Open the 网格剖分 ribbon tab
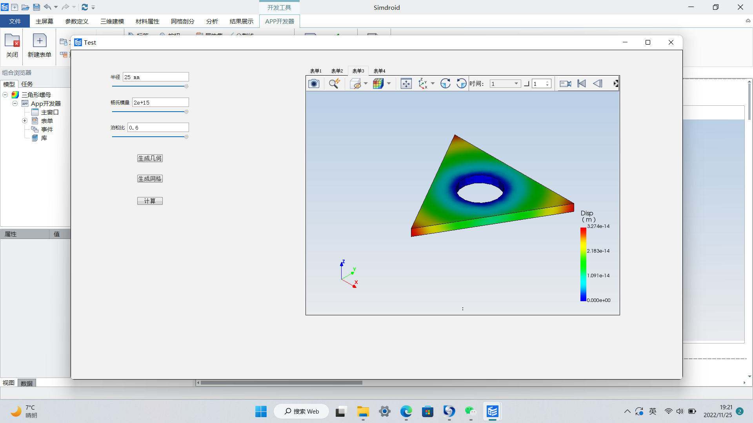Image resolution: width=753 pixels, height=423 pixels. [x=183, y=21]
